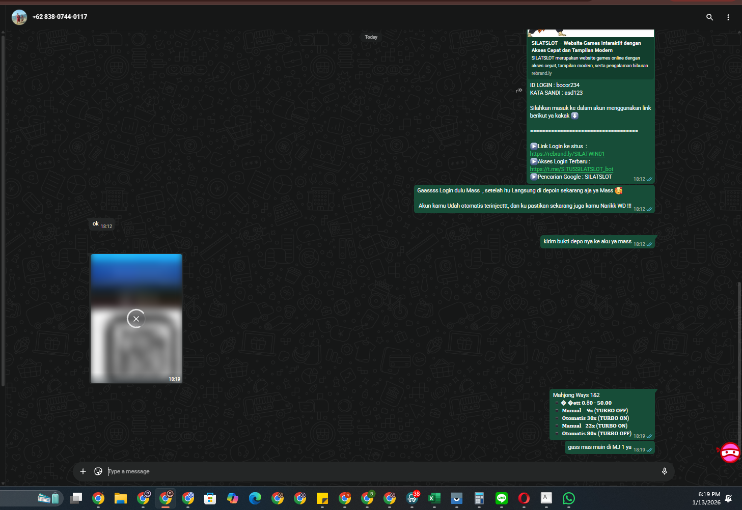The height and width of the screenshot is (510, 742).
Task: Start a voice message with microphone
Action: (664, 471)
